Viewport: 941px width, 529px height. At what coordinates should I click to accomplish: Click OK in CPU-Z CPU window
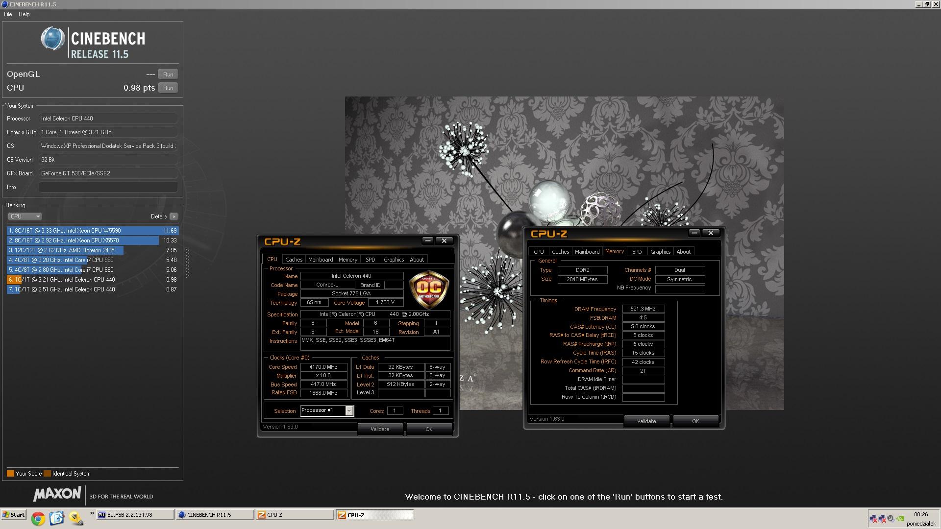[429, 429]
